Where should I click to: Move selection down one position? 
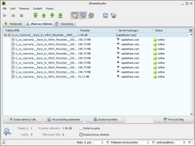tap(52, 16)
